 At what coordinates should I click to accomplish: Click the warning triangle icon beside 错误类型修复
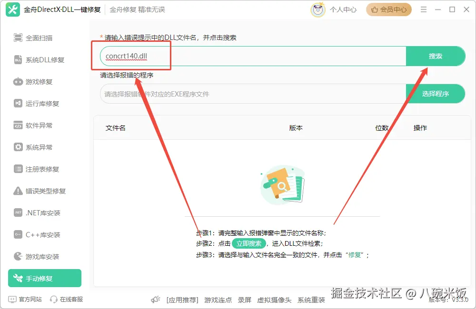pyautogui.click(x=18, y=191)
